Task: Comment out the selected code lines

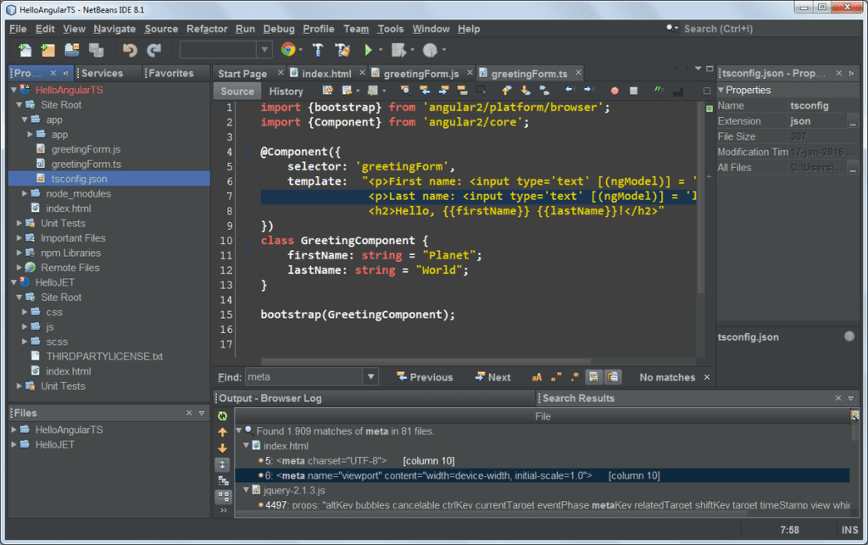Action: [658, 91]
